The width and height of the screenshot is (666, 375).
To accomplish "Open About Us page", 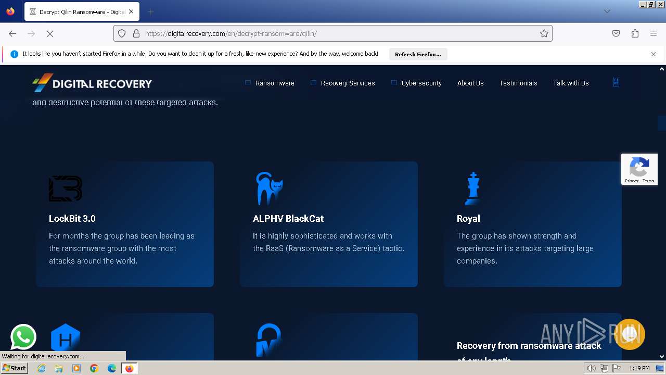I will coord(470,83).
